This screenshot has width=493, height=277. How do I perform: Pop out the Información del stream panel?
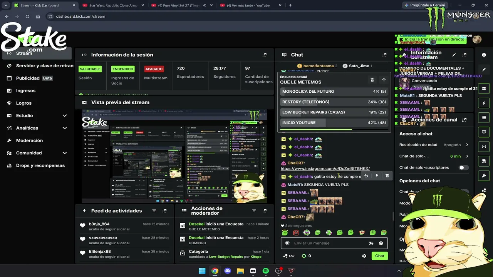464,55
